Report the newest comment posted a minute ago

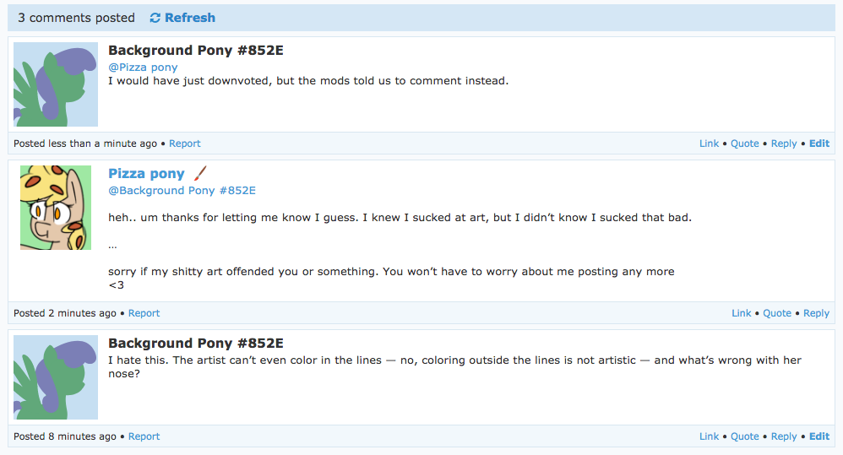(185, 144)
